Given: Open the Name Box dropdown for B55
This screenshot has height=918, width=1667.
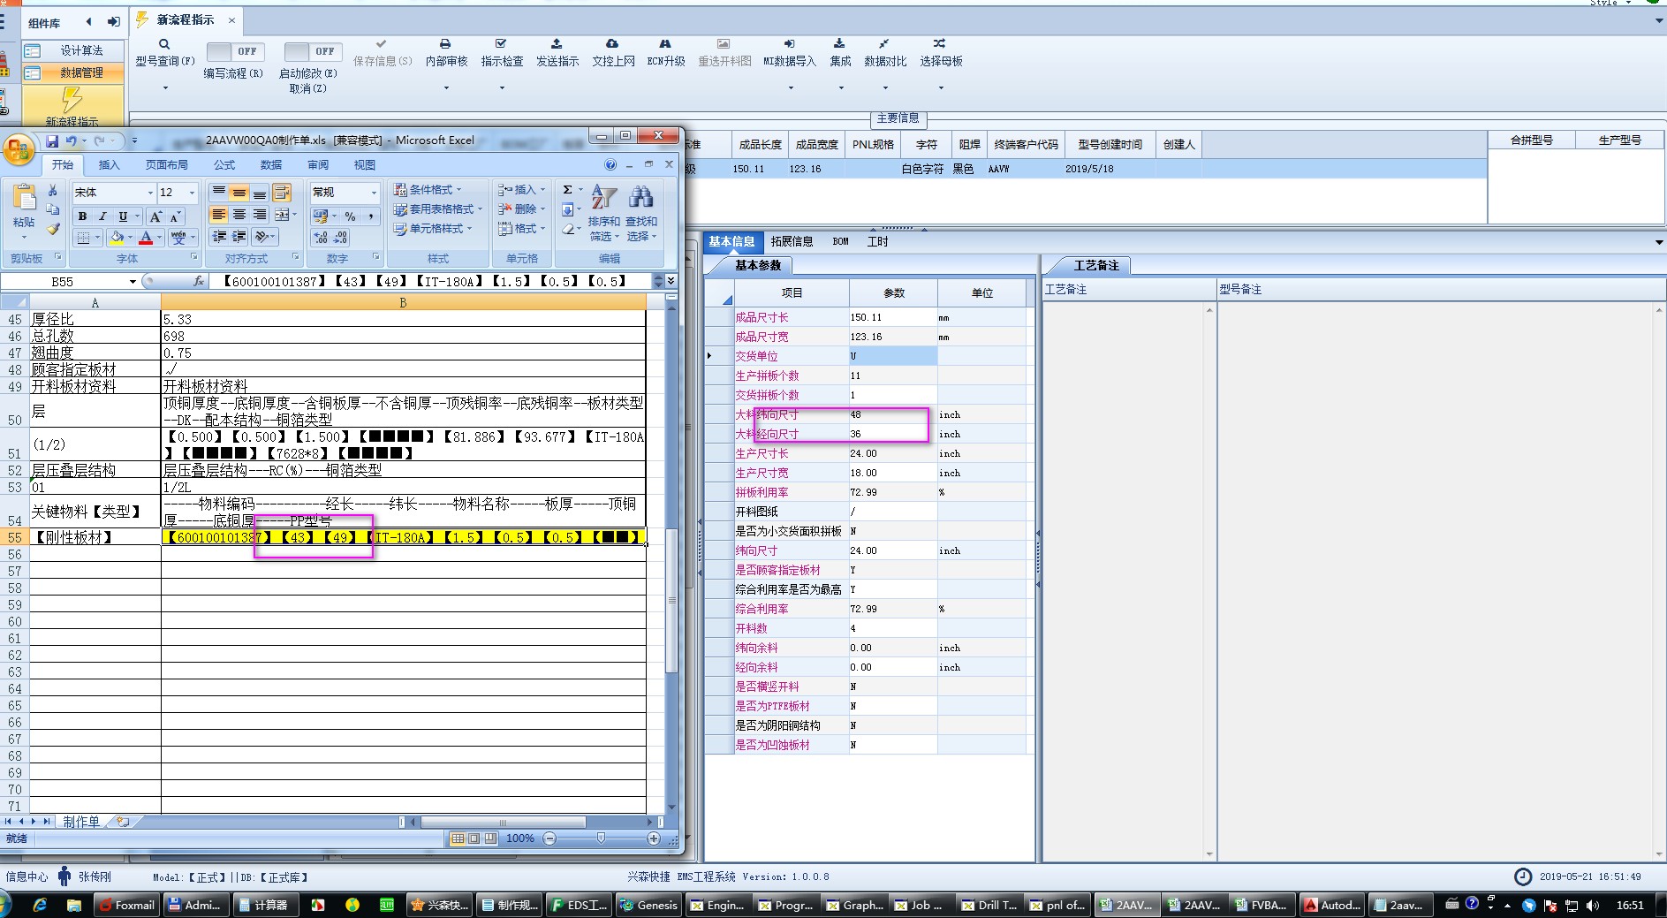Looking at the screenshot, I should [x=133, y=282].
